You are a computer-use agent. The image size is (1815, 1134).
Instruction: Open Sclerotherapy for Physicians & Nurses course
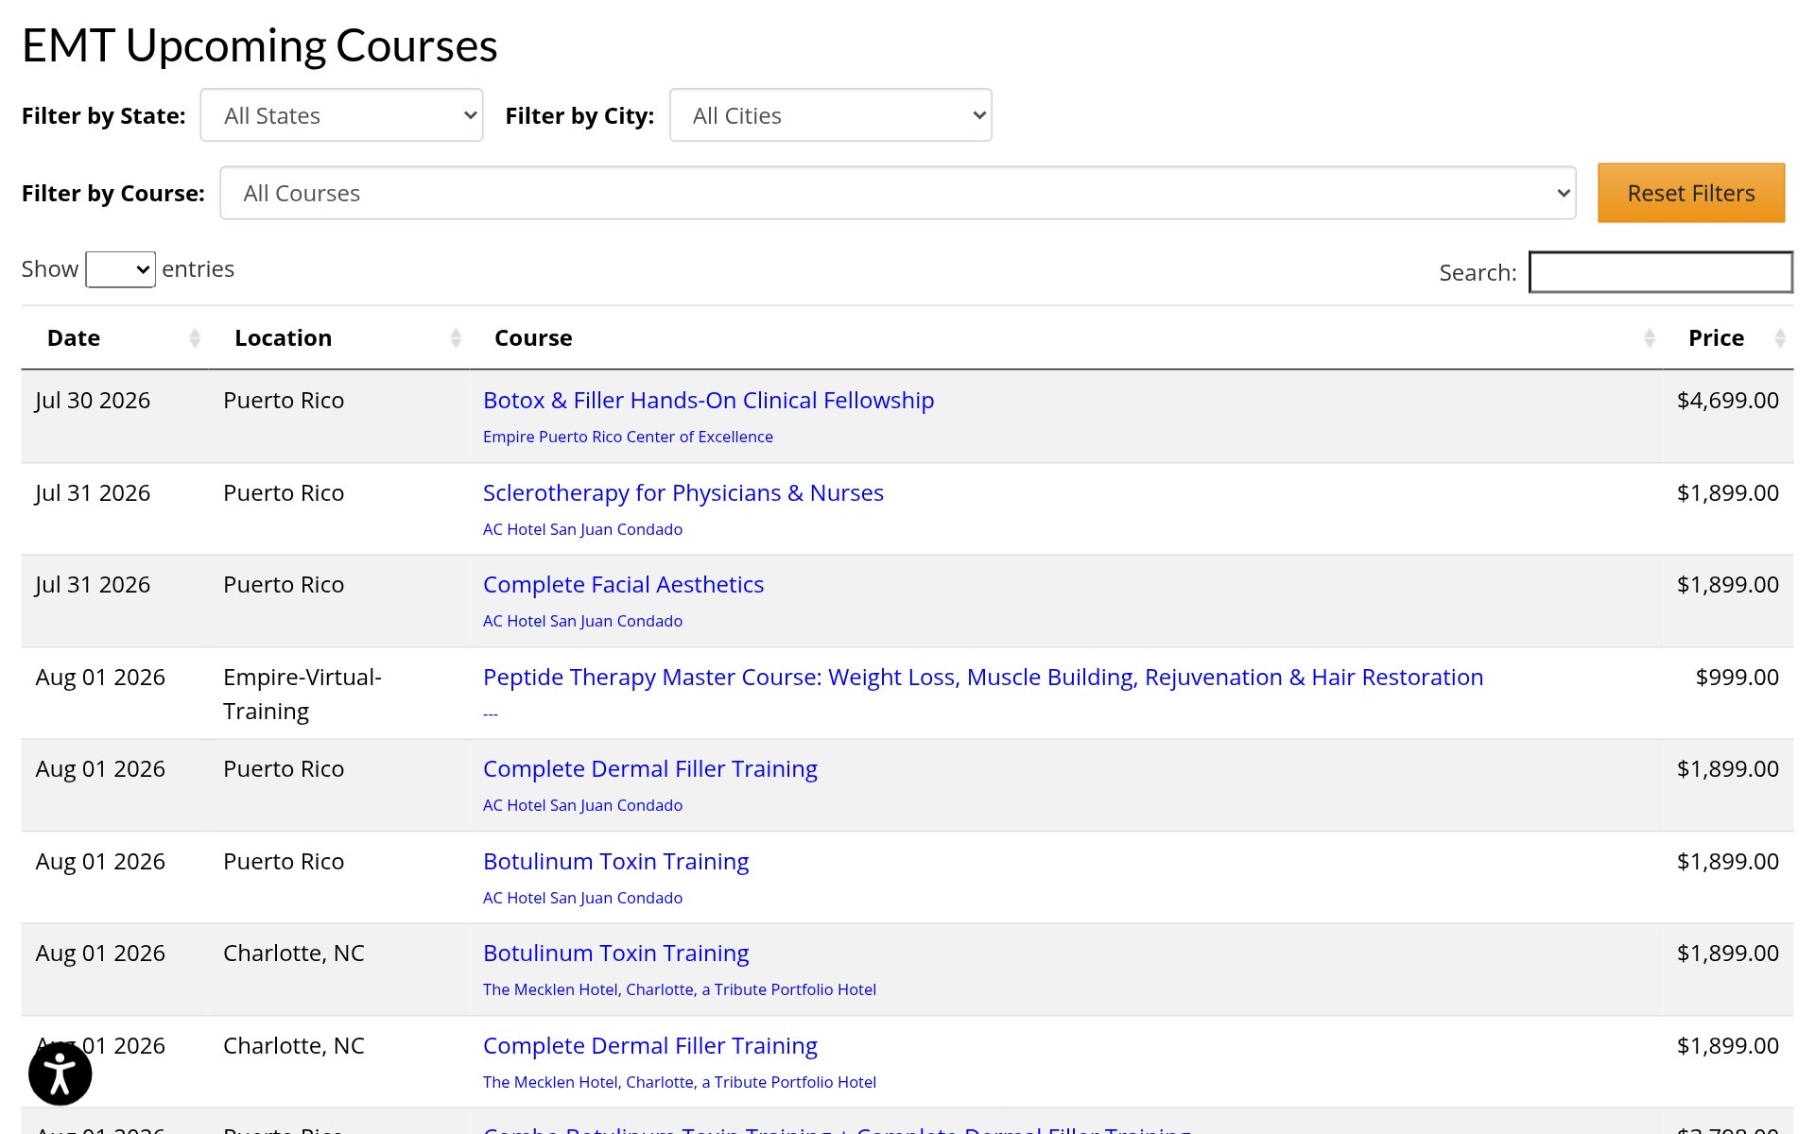[683, 492]
